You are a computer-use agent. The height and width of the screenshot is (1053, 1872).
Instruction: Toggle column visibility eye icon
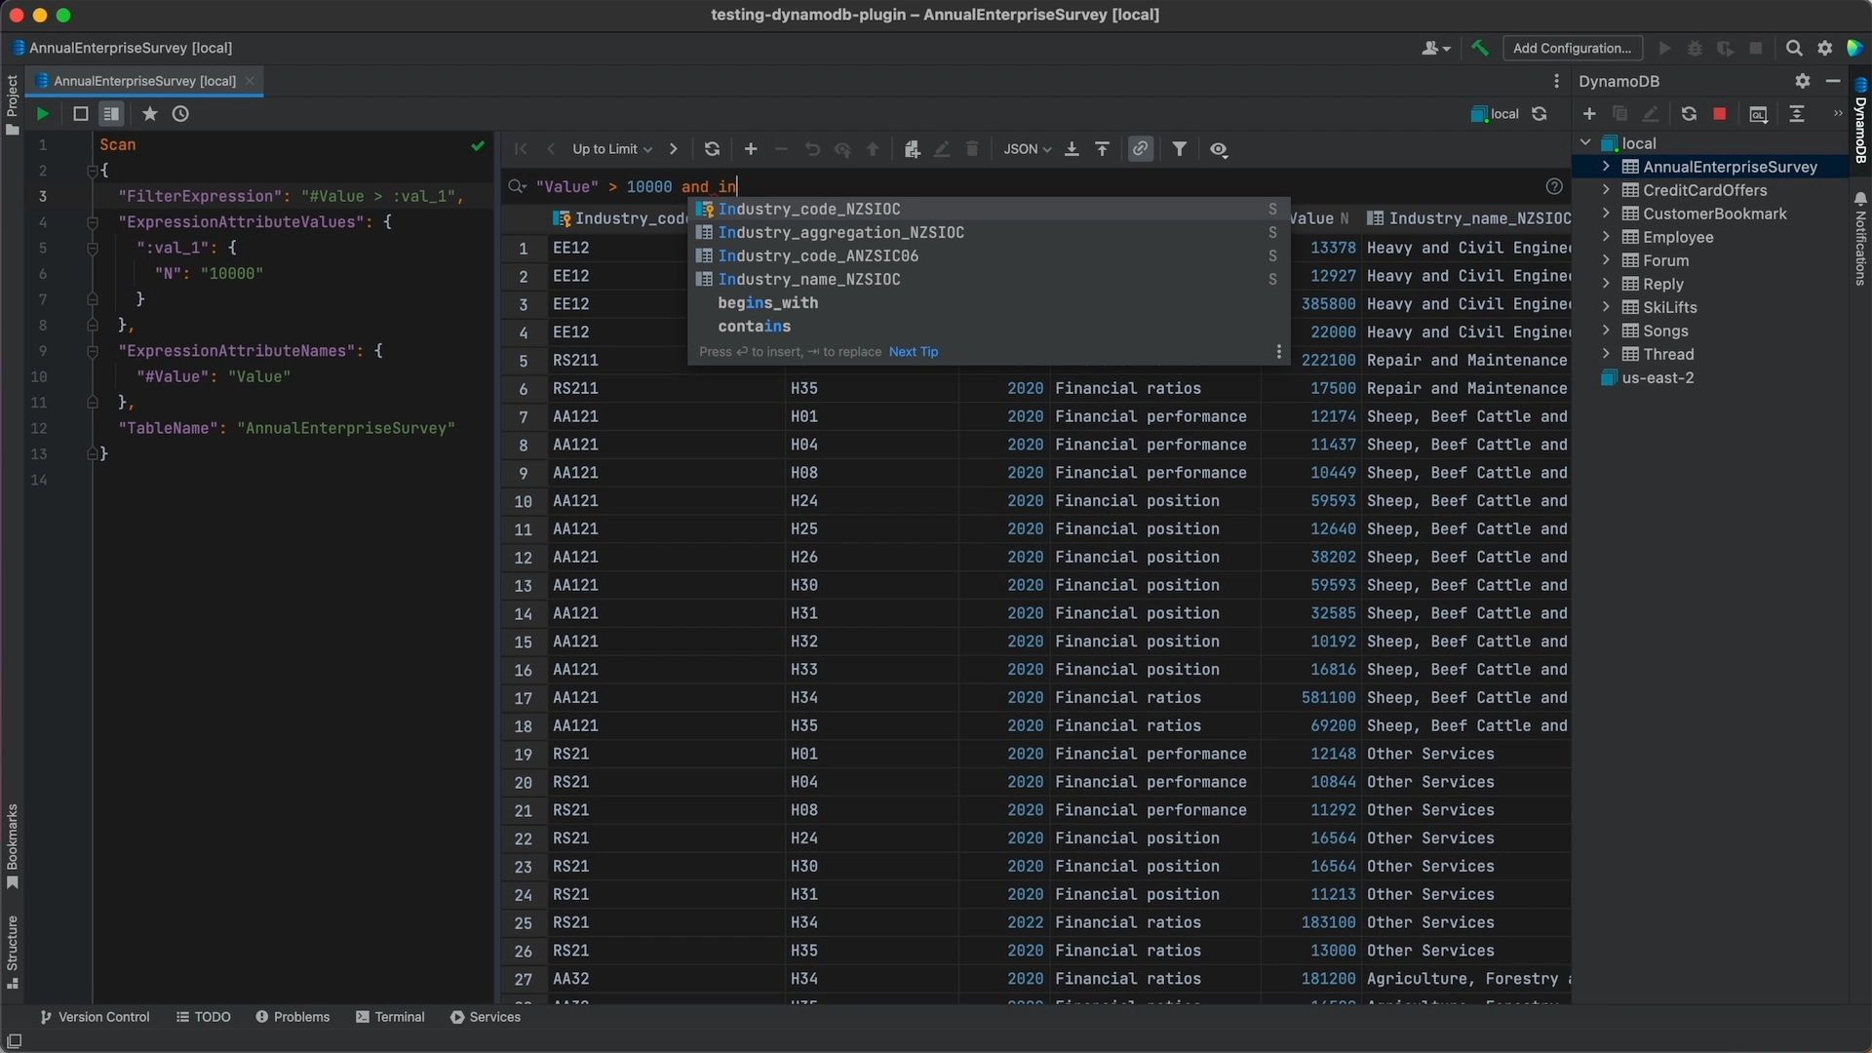[1219, 149]
